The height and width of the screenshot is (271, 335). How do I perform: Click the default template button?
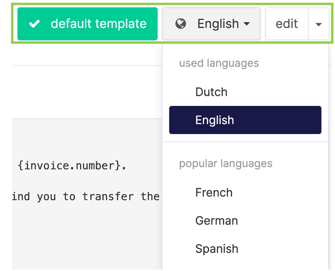pyautogui.click(x=87, y=24)
